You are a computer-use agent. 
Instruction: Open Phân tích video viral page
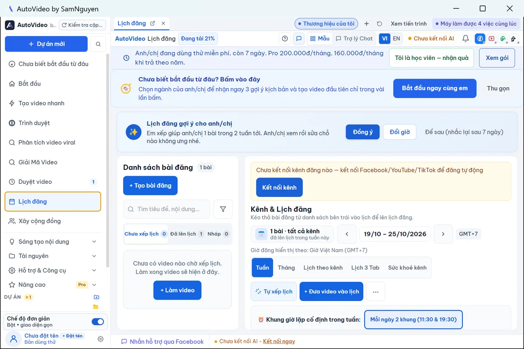pyautogui.click(x=53, y=143)
